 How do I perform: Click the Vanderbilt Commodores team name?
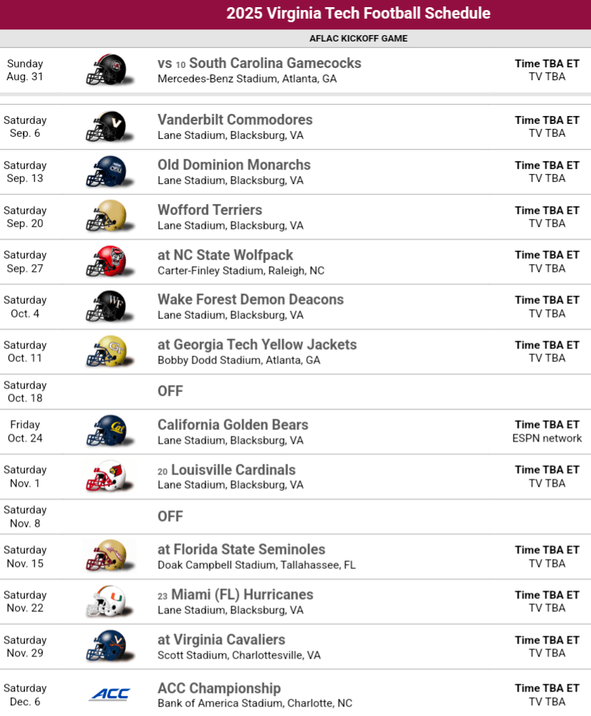pos(235,120)
